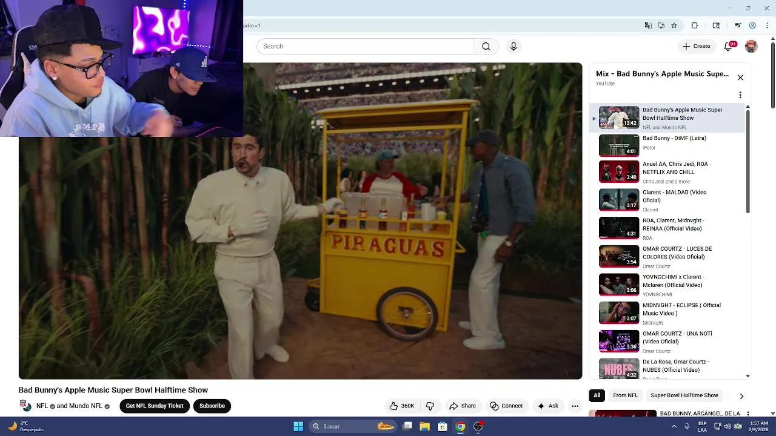776x436 pixels.
Task: Click the Connect button
Action: (x=506, y=406)
